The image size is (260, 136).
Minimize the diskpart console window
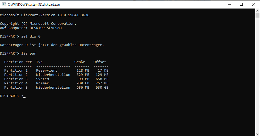coord(229,4)
